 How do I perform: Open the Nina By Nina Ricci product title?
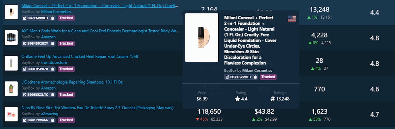point(97,108)
